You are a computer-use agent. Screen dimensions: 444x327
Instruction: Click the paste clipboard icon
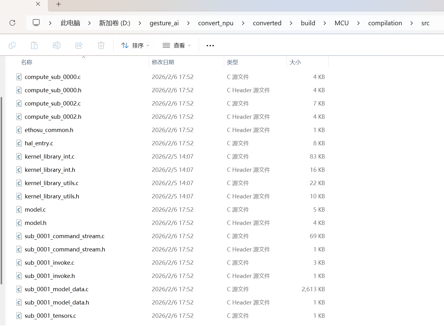(x=34, y=45)
